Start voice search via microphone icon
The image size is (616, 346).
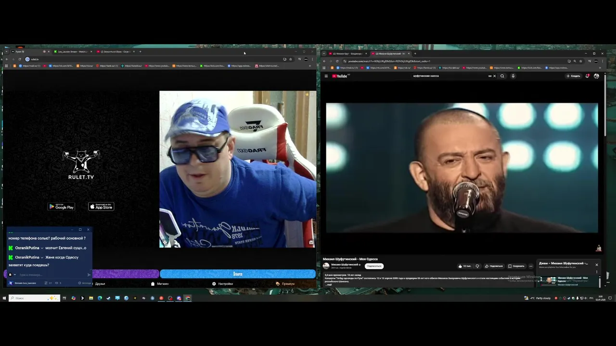click(513, 76)
